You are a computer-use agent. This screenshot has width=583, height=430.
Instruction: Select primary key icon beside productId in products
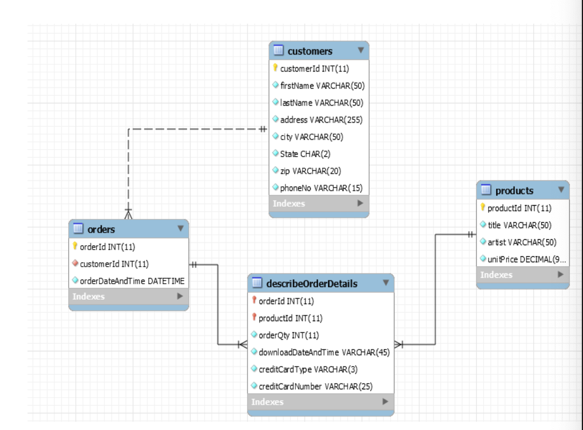pyautogui.click(x=482, y=207)
